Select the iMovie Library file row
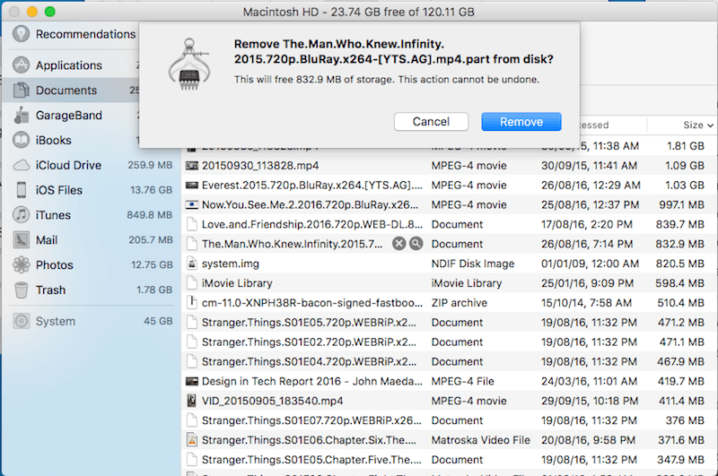 tap(305, 283)
